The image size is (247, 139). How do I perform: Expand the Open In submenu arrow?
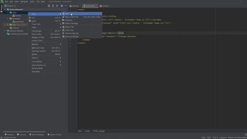[x=60, y=58]
